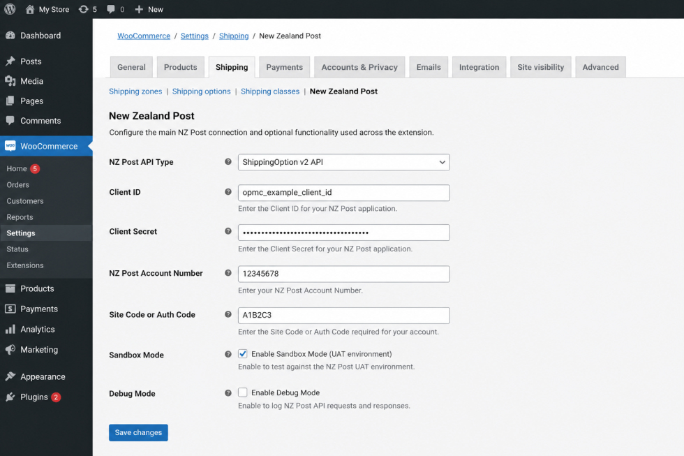Select the Shipping settings tab

pyautogui.click(x=232, y=67)
